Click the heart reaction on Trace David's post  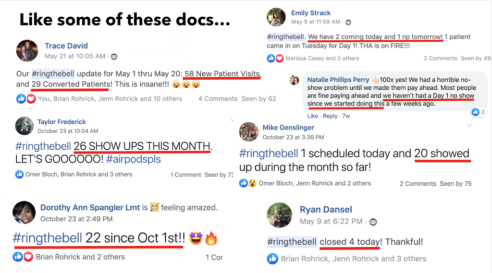coord(31,99)
